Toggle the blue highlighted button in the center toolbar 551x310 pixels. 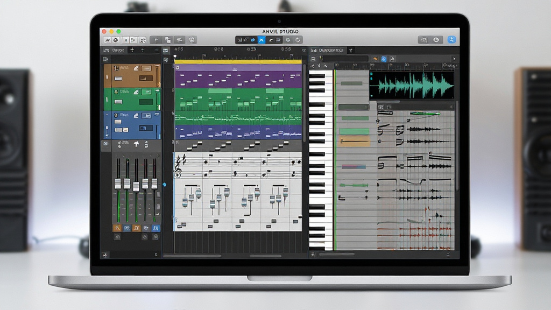tap(262, 40)
